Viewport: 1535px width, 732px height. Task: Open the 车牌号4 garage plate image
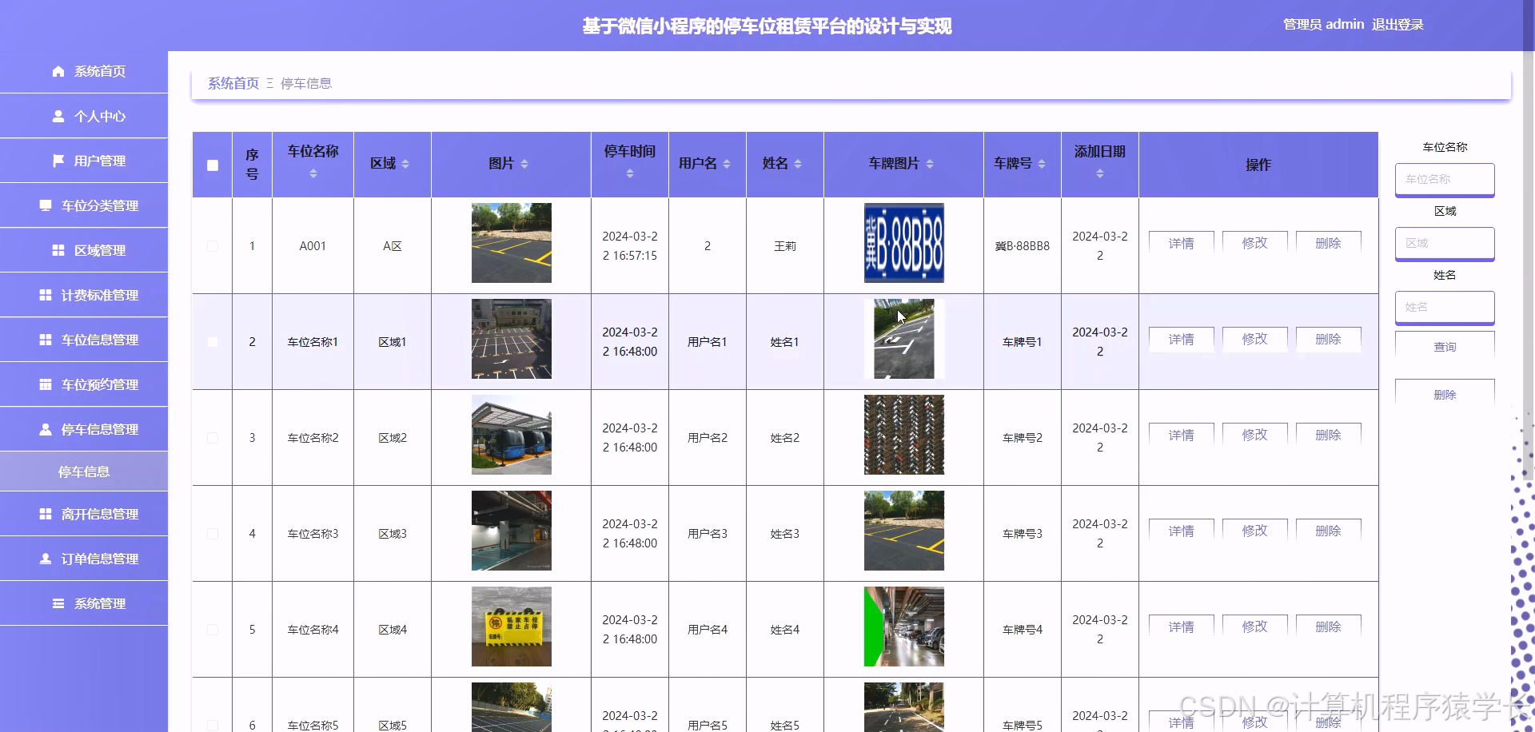pos(904,627)
